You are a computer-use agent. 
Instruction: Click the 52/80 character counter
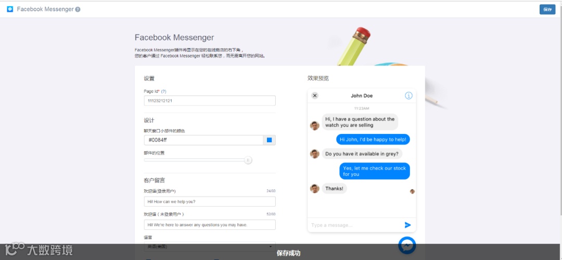pyautogui.click(x=271, y=214)
